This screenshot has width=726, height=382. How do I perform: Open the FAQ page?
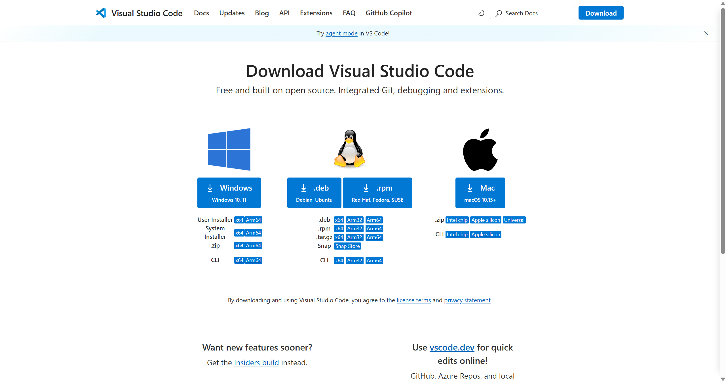pyautogui.click(x=349, y=13)
